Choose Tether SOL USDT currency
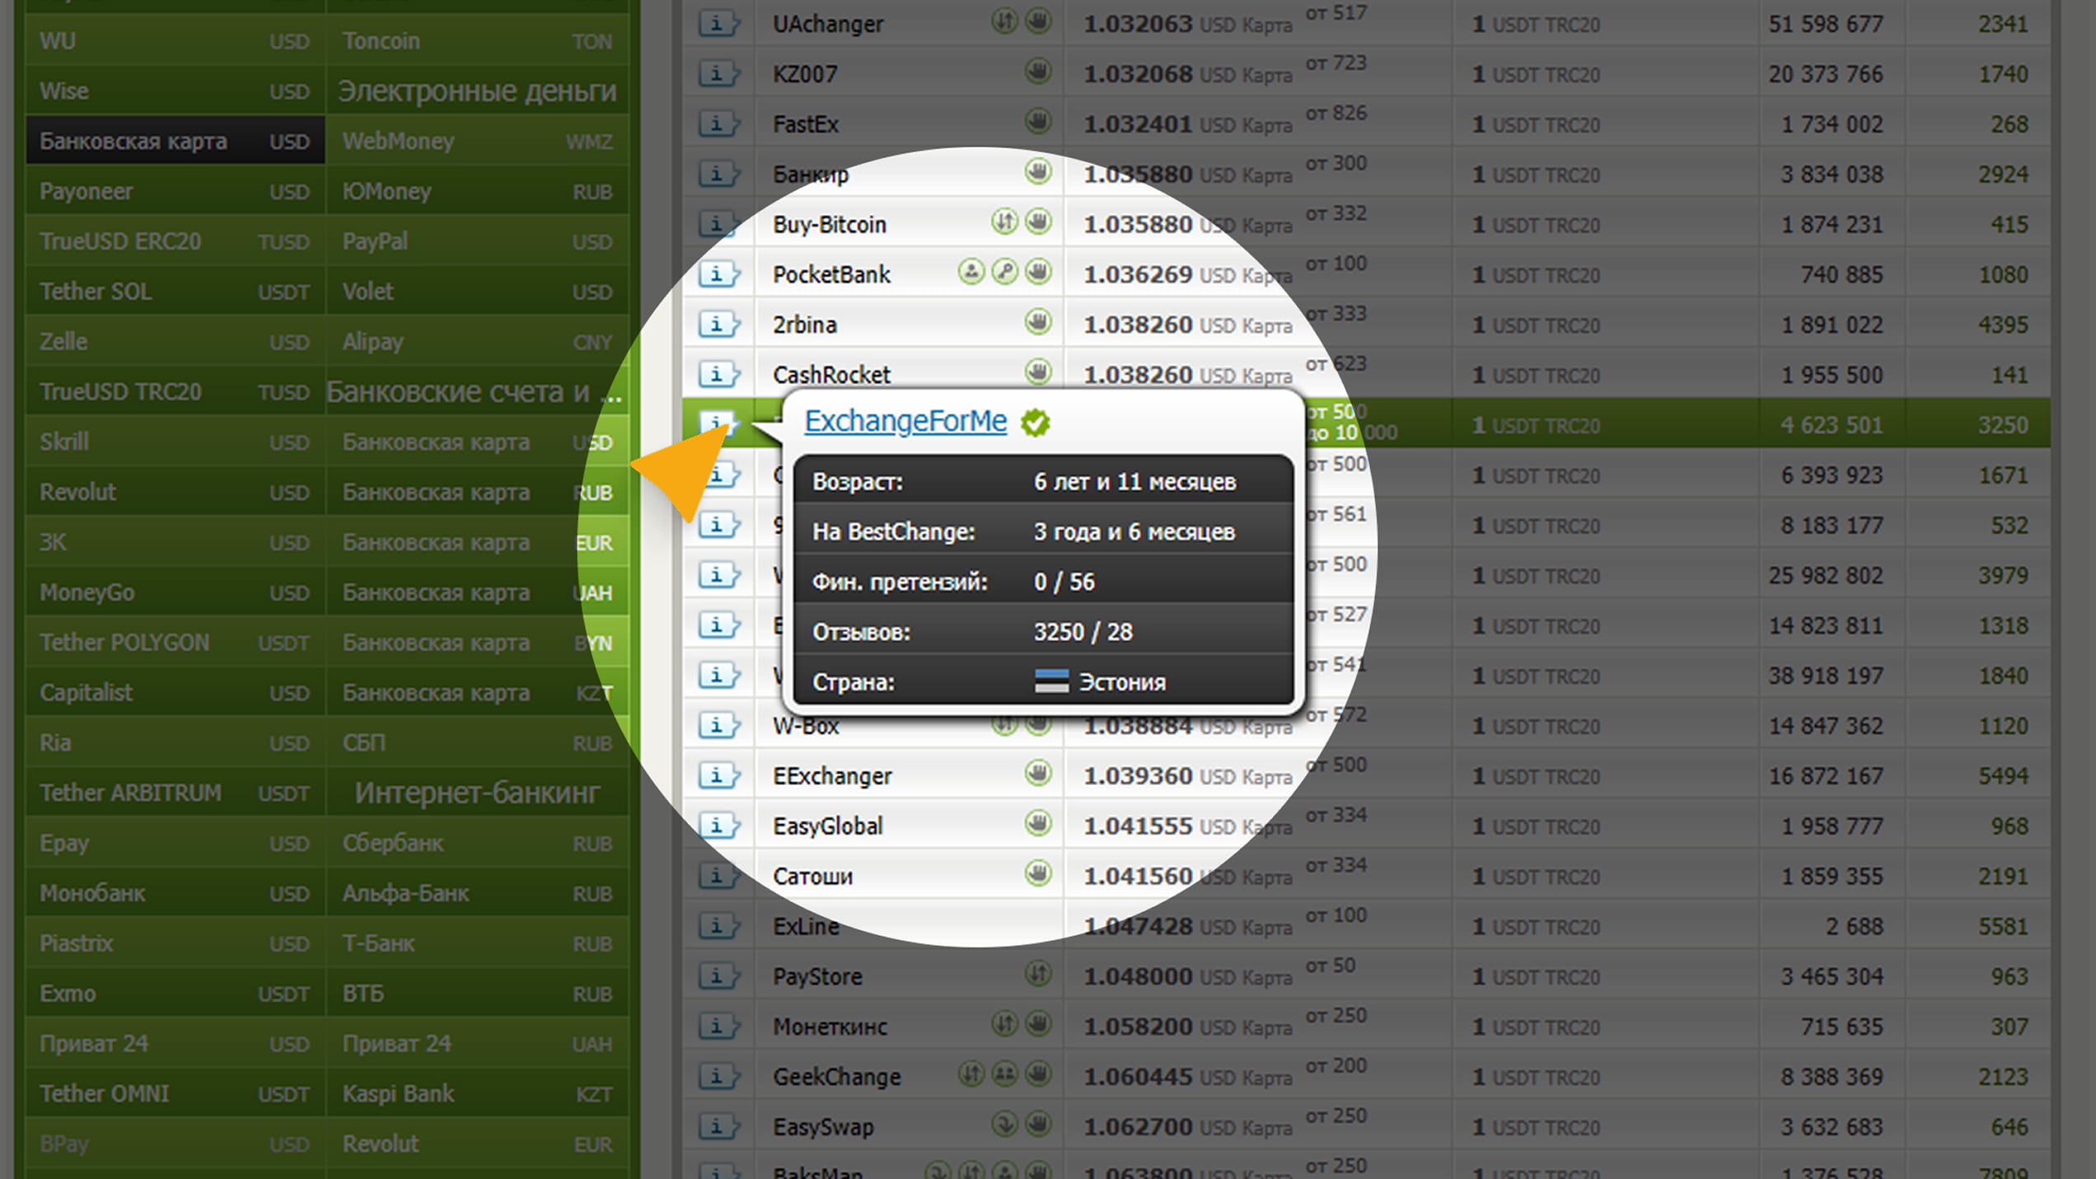Screen dimensions: 2096x1179 click(x=175, y=292)
